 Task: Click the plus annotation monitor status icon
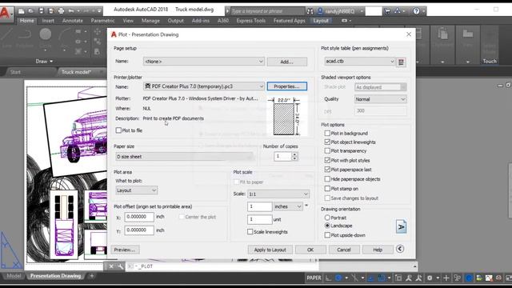[x=446, y=278]
